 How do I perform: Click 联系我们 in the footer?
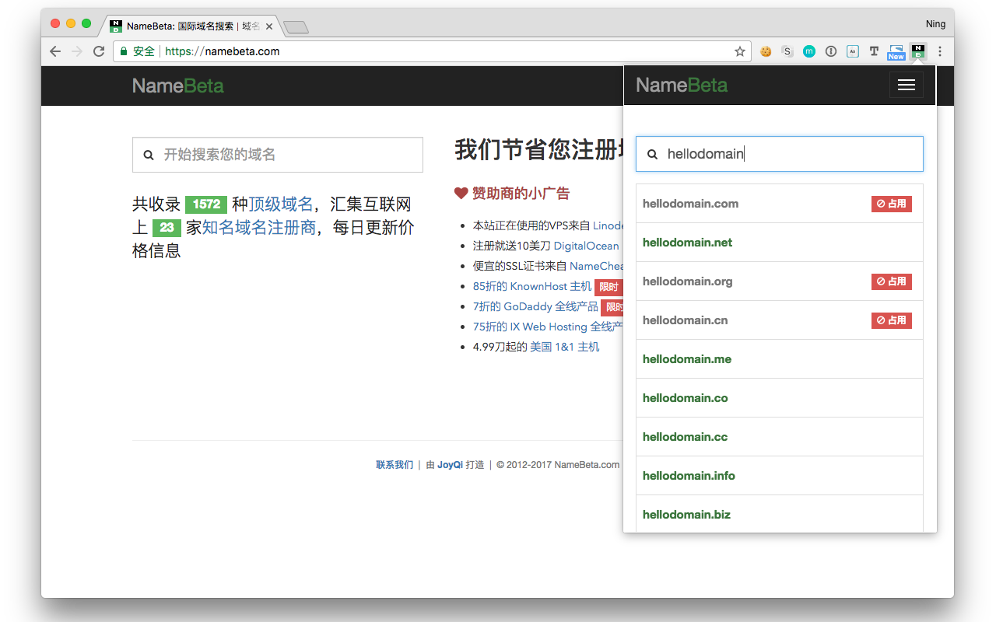tap(395, 465)
